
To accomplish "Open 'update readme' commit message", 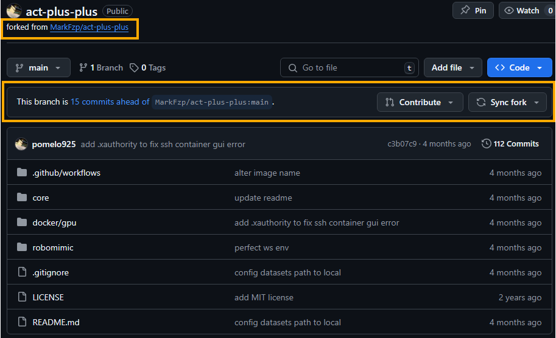I will point(263,198).
